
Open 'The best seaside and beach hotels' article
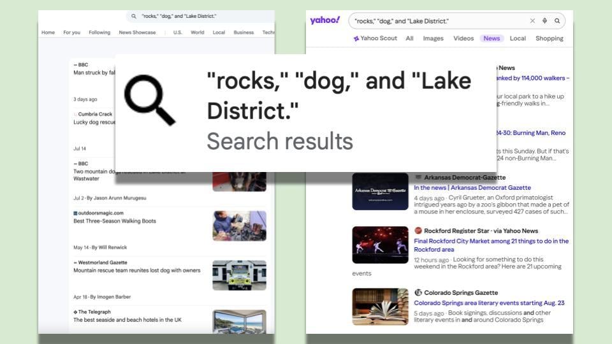(127, 320)
